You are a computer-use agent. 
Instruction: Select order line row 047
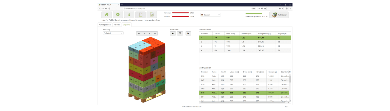(244, 80)
